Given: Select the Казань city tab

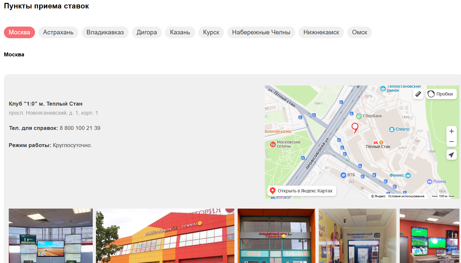Looking at the screenshot, I should click(180, 32).
